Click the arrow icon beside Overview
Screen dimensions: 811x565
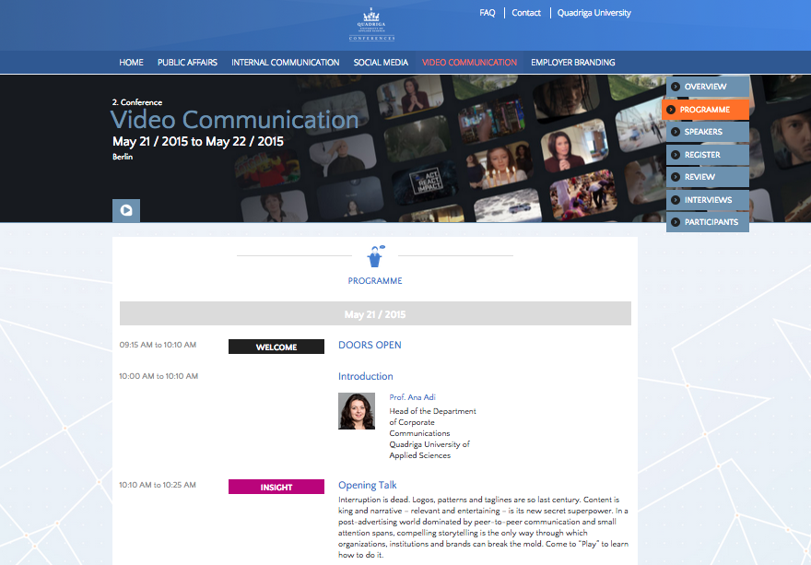tap(676, 87)
